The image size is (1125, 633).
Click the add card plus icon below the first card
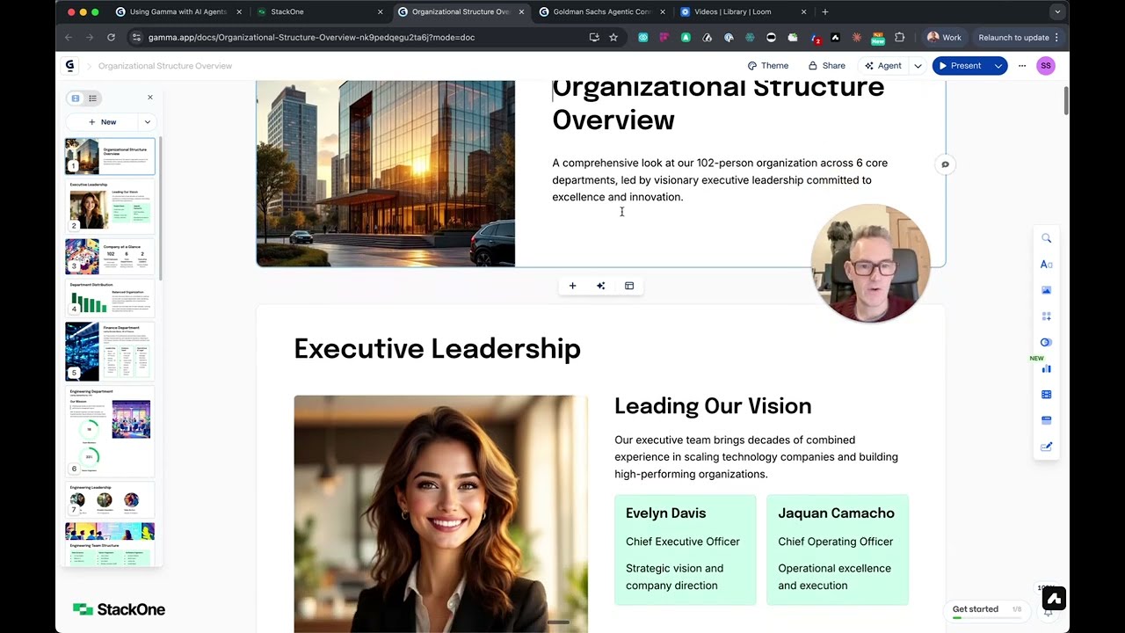(x=572, y=286)
